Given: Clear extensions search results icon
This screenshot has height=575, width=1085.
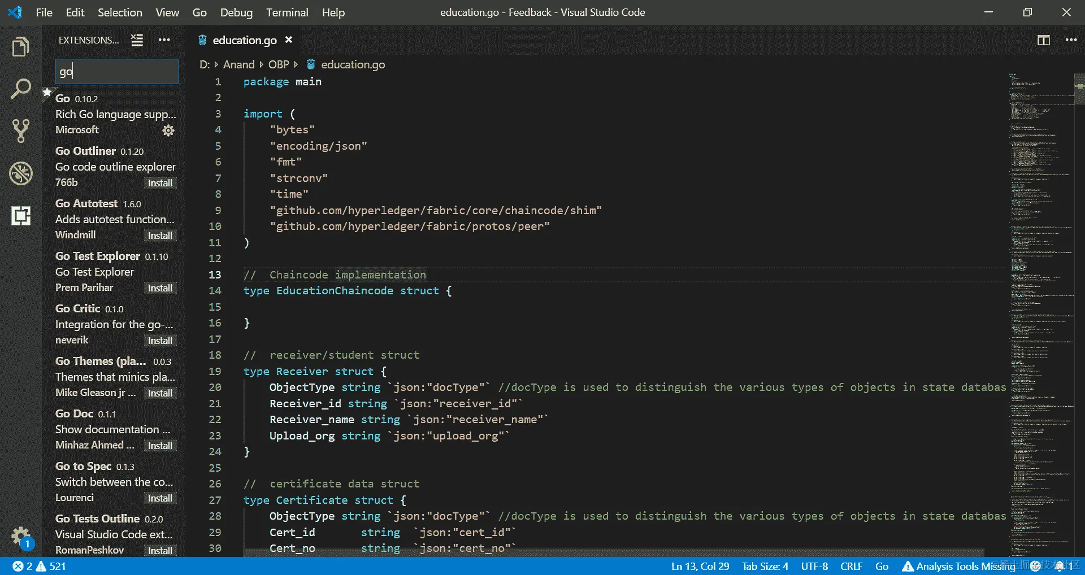Looking at the screenshot, I should click(x=137, y=40).
